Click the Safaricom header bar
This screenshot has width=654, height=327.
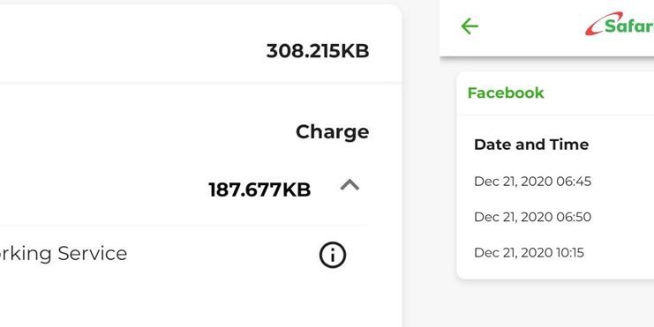point(547,27)
